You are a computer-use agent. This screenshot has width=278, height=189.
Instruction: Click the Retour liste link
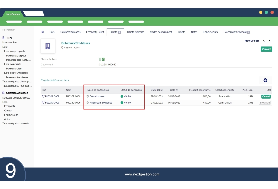252,41
